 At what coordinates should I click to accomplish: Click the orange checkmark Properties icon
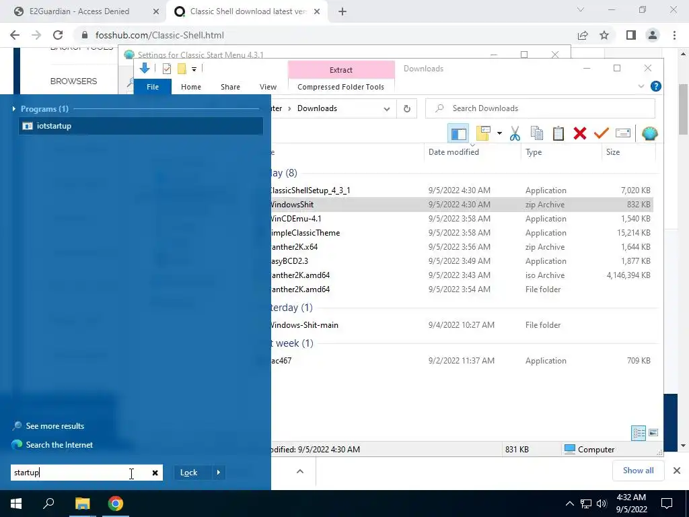(601, 133)
